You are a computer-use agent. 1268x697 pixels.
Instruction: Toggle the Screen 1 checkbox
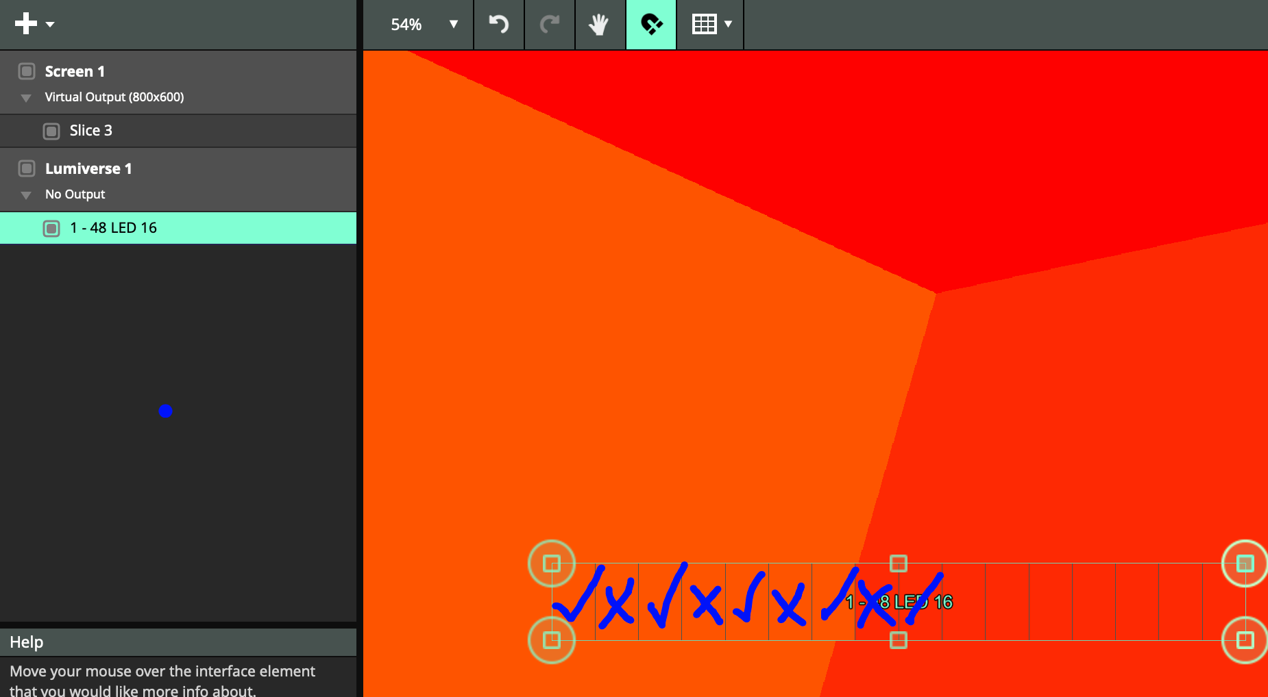(x=27, y=71)
